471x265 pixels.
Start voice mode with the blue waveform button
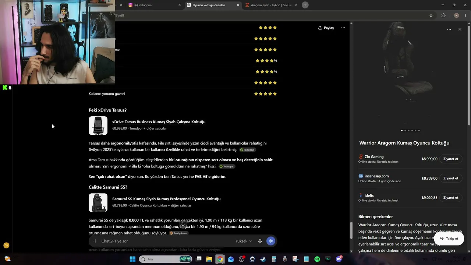[x=271, y=241]
